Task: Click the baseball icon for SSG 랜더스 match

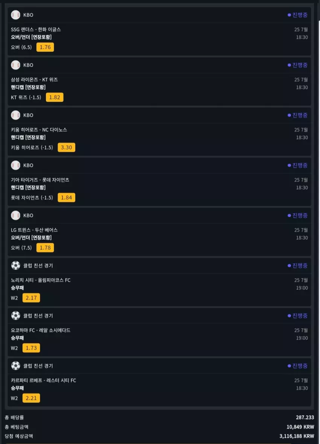Action: tap(15, 15)
